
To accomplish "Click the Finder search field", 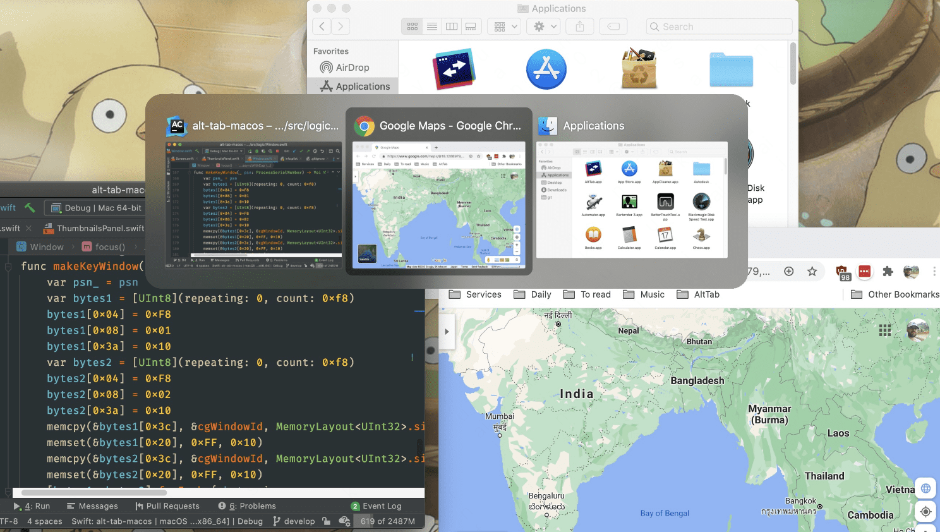I will (719, 27).
